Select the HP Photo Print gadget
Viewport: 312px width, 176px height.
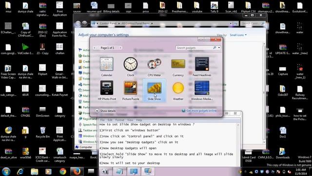click(107, 90)
